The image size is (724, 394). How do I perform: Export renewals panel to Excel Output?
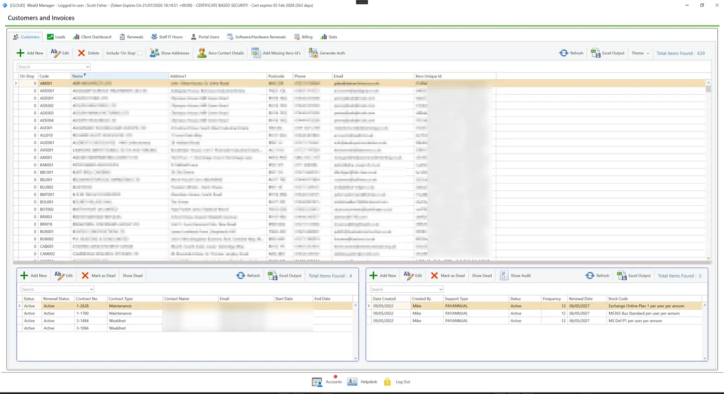(634, 276)
